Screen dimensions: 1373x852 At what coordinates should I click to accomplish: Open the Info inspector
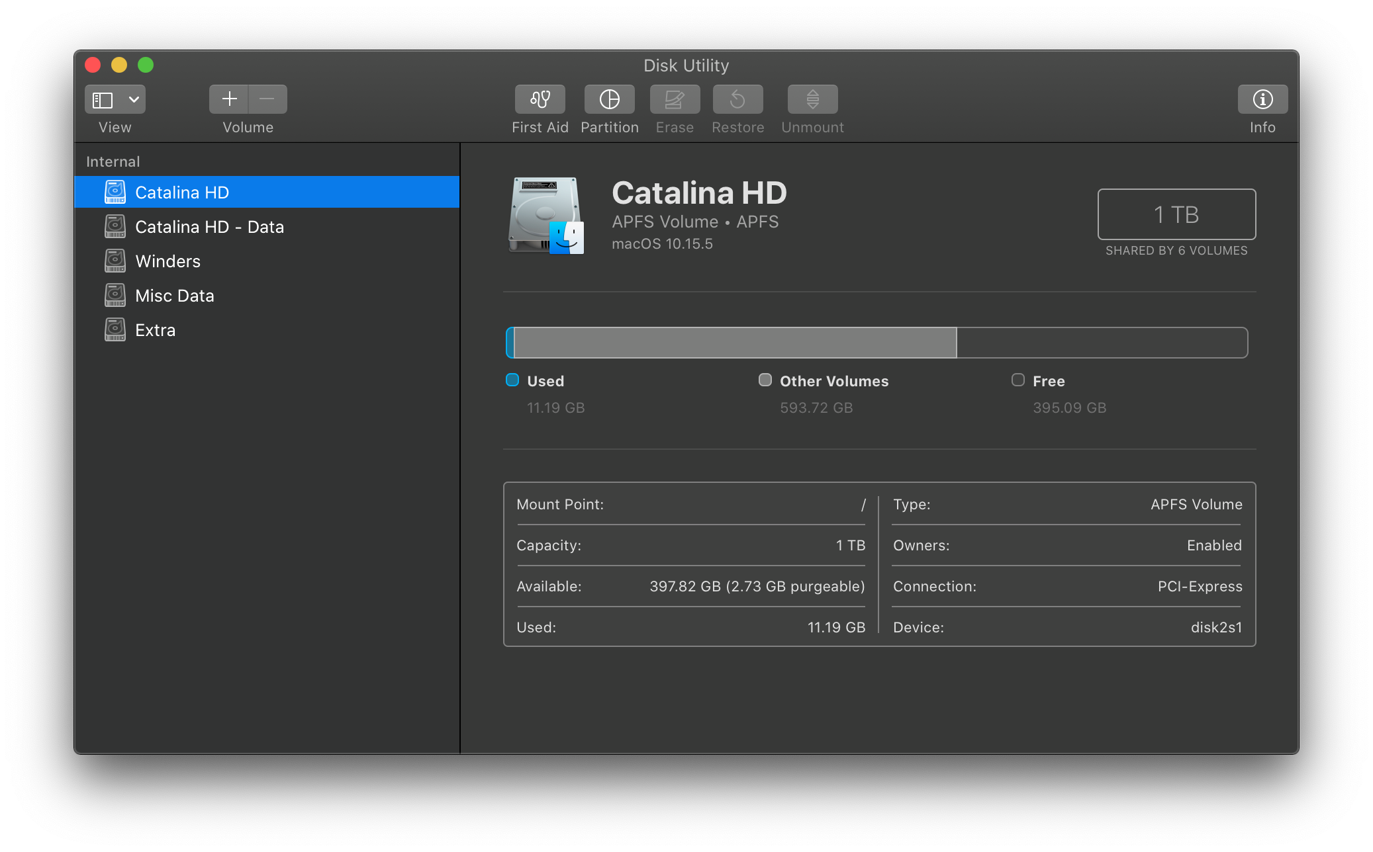click(x=1262, y=99)
